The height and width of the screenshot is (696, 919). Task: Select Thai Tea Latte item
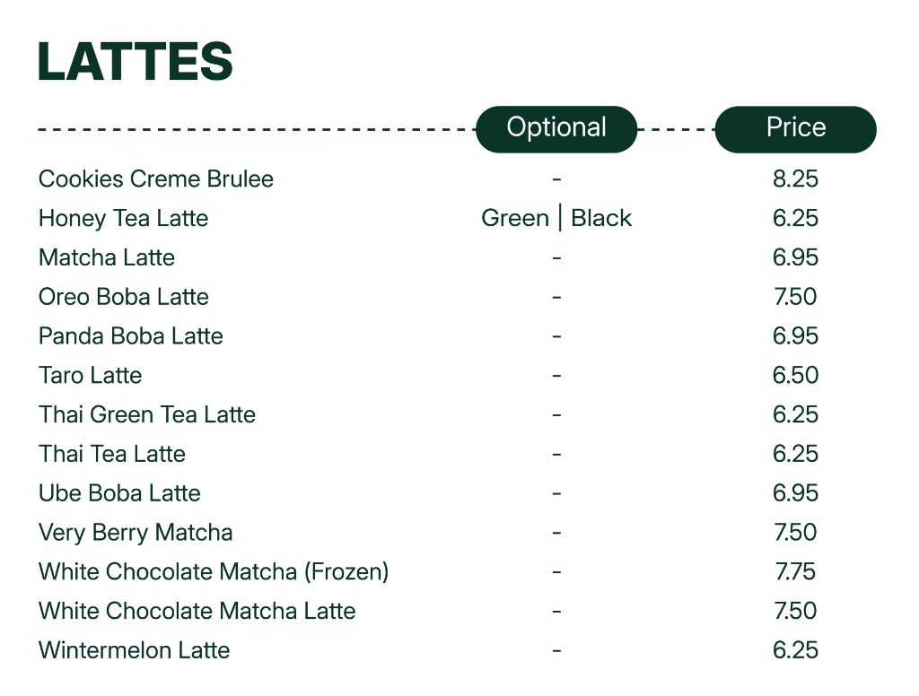pos(112,454)
